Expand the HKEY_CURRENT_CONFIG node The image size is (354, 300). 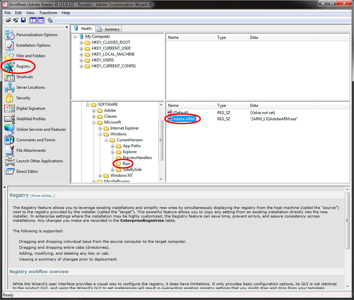click(81, 66)
